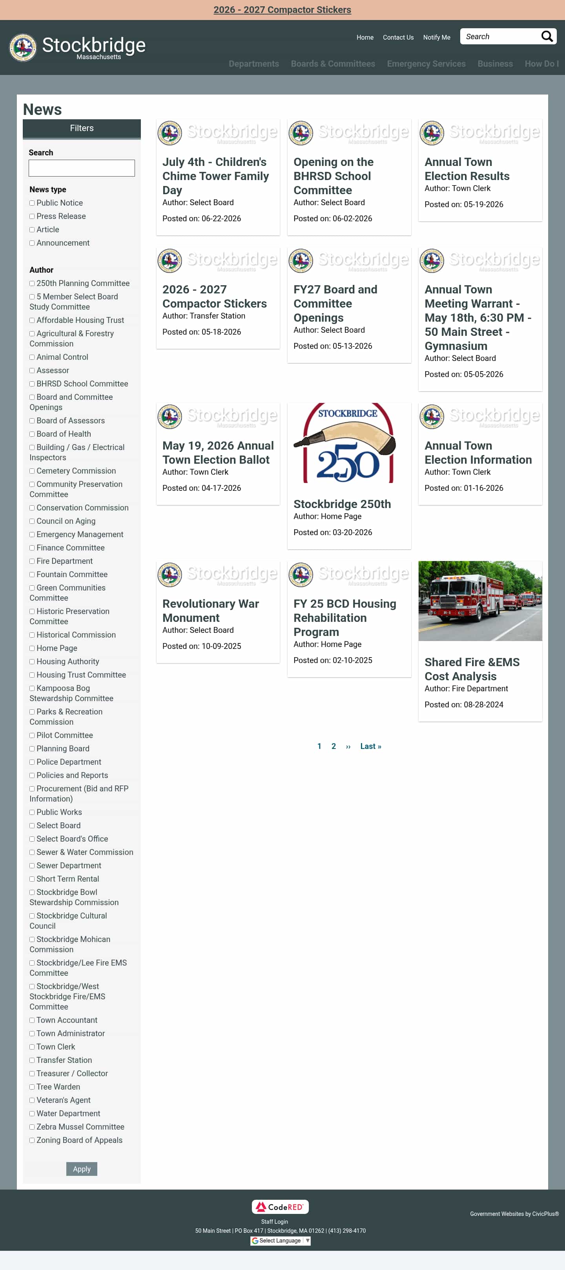Check the Planning Board author filter
Screen dimensions: 565x1270
pyautogui.click(x=32, y=749)
